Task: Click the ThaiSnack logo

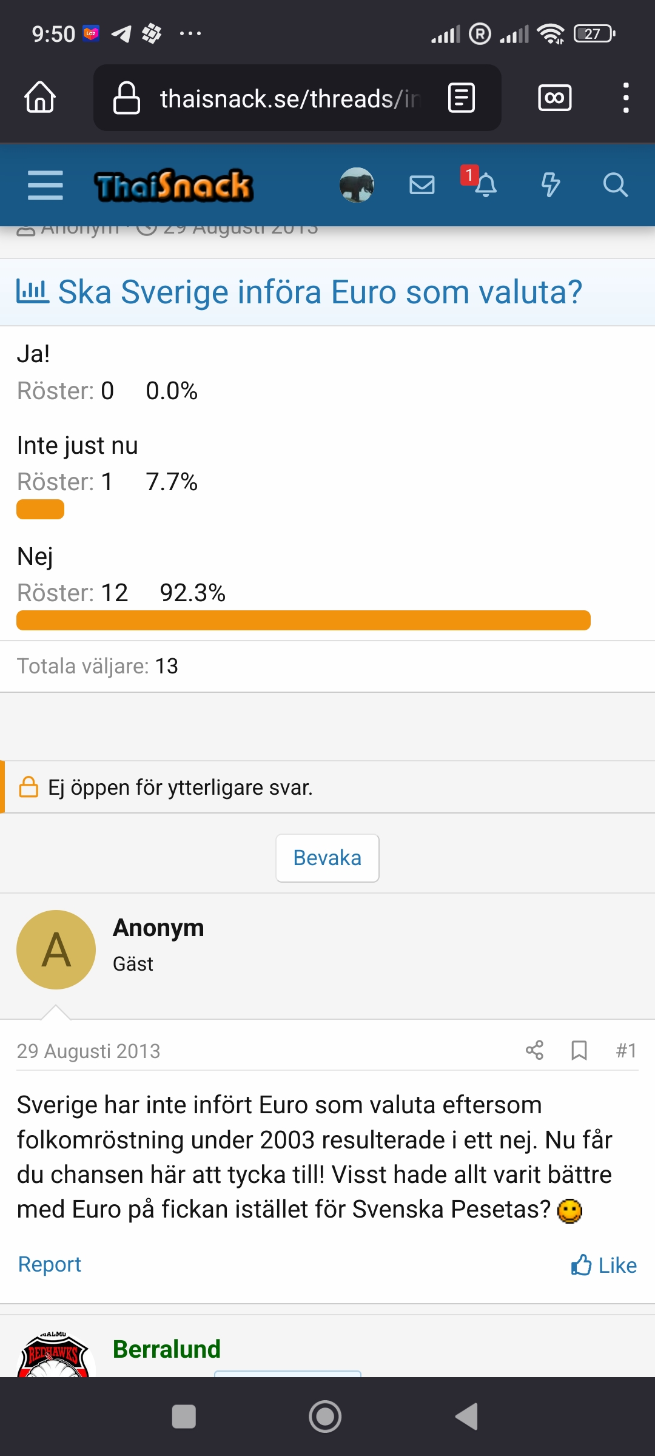Action: pos(173,185)
